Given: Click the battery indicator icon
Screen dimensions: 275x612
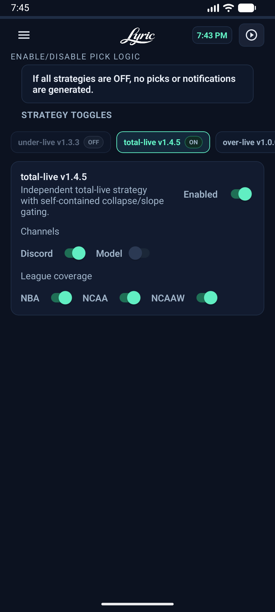Looking at the screenshot, I should coord(246,8).
